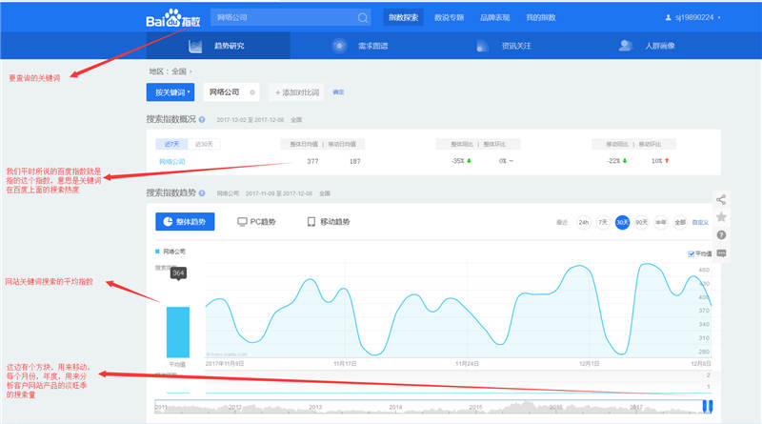Click the 自定义 date range link
The height and width of the screenshot is (424, 762).
click(700, 222)
